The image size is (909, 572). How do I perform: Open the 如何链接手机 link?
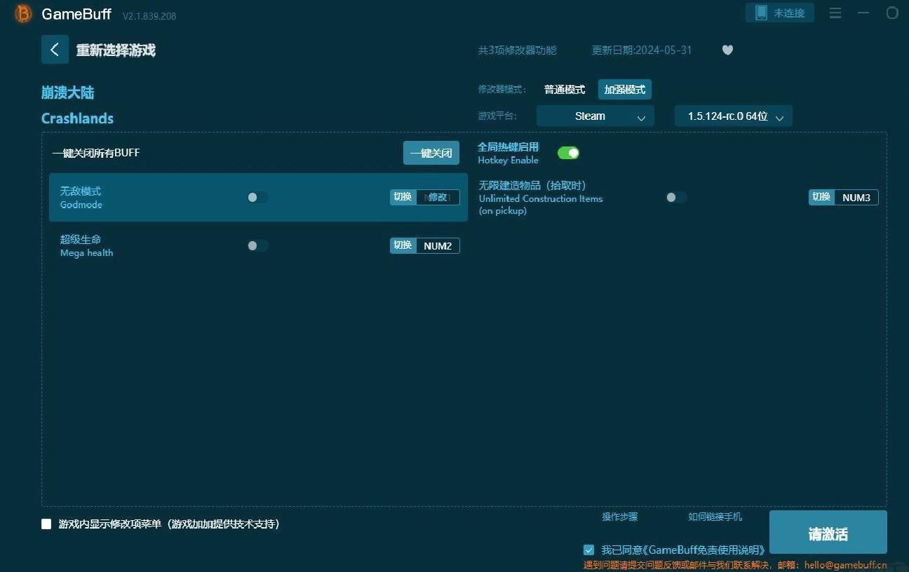(715, 517)
